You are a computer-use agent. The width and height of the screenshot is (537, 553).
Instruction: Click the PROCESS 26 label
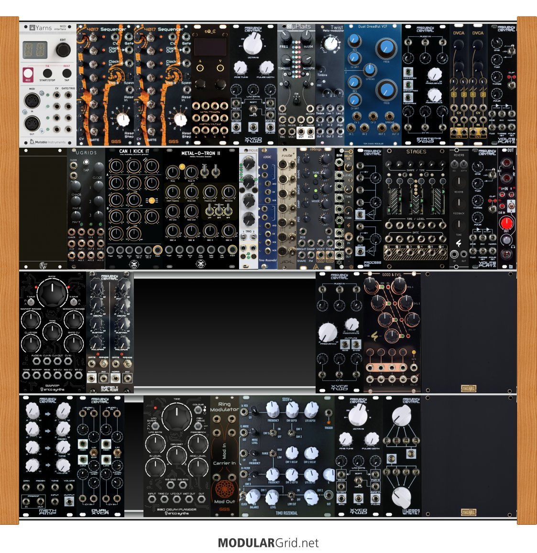tap(372, 264)
